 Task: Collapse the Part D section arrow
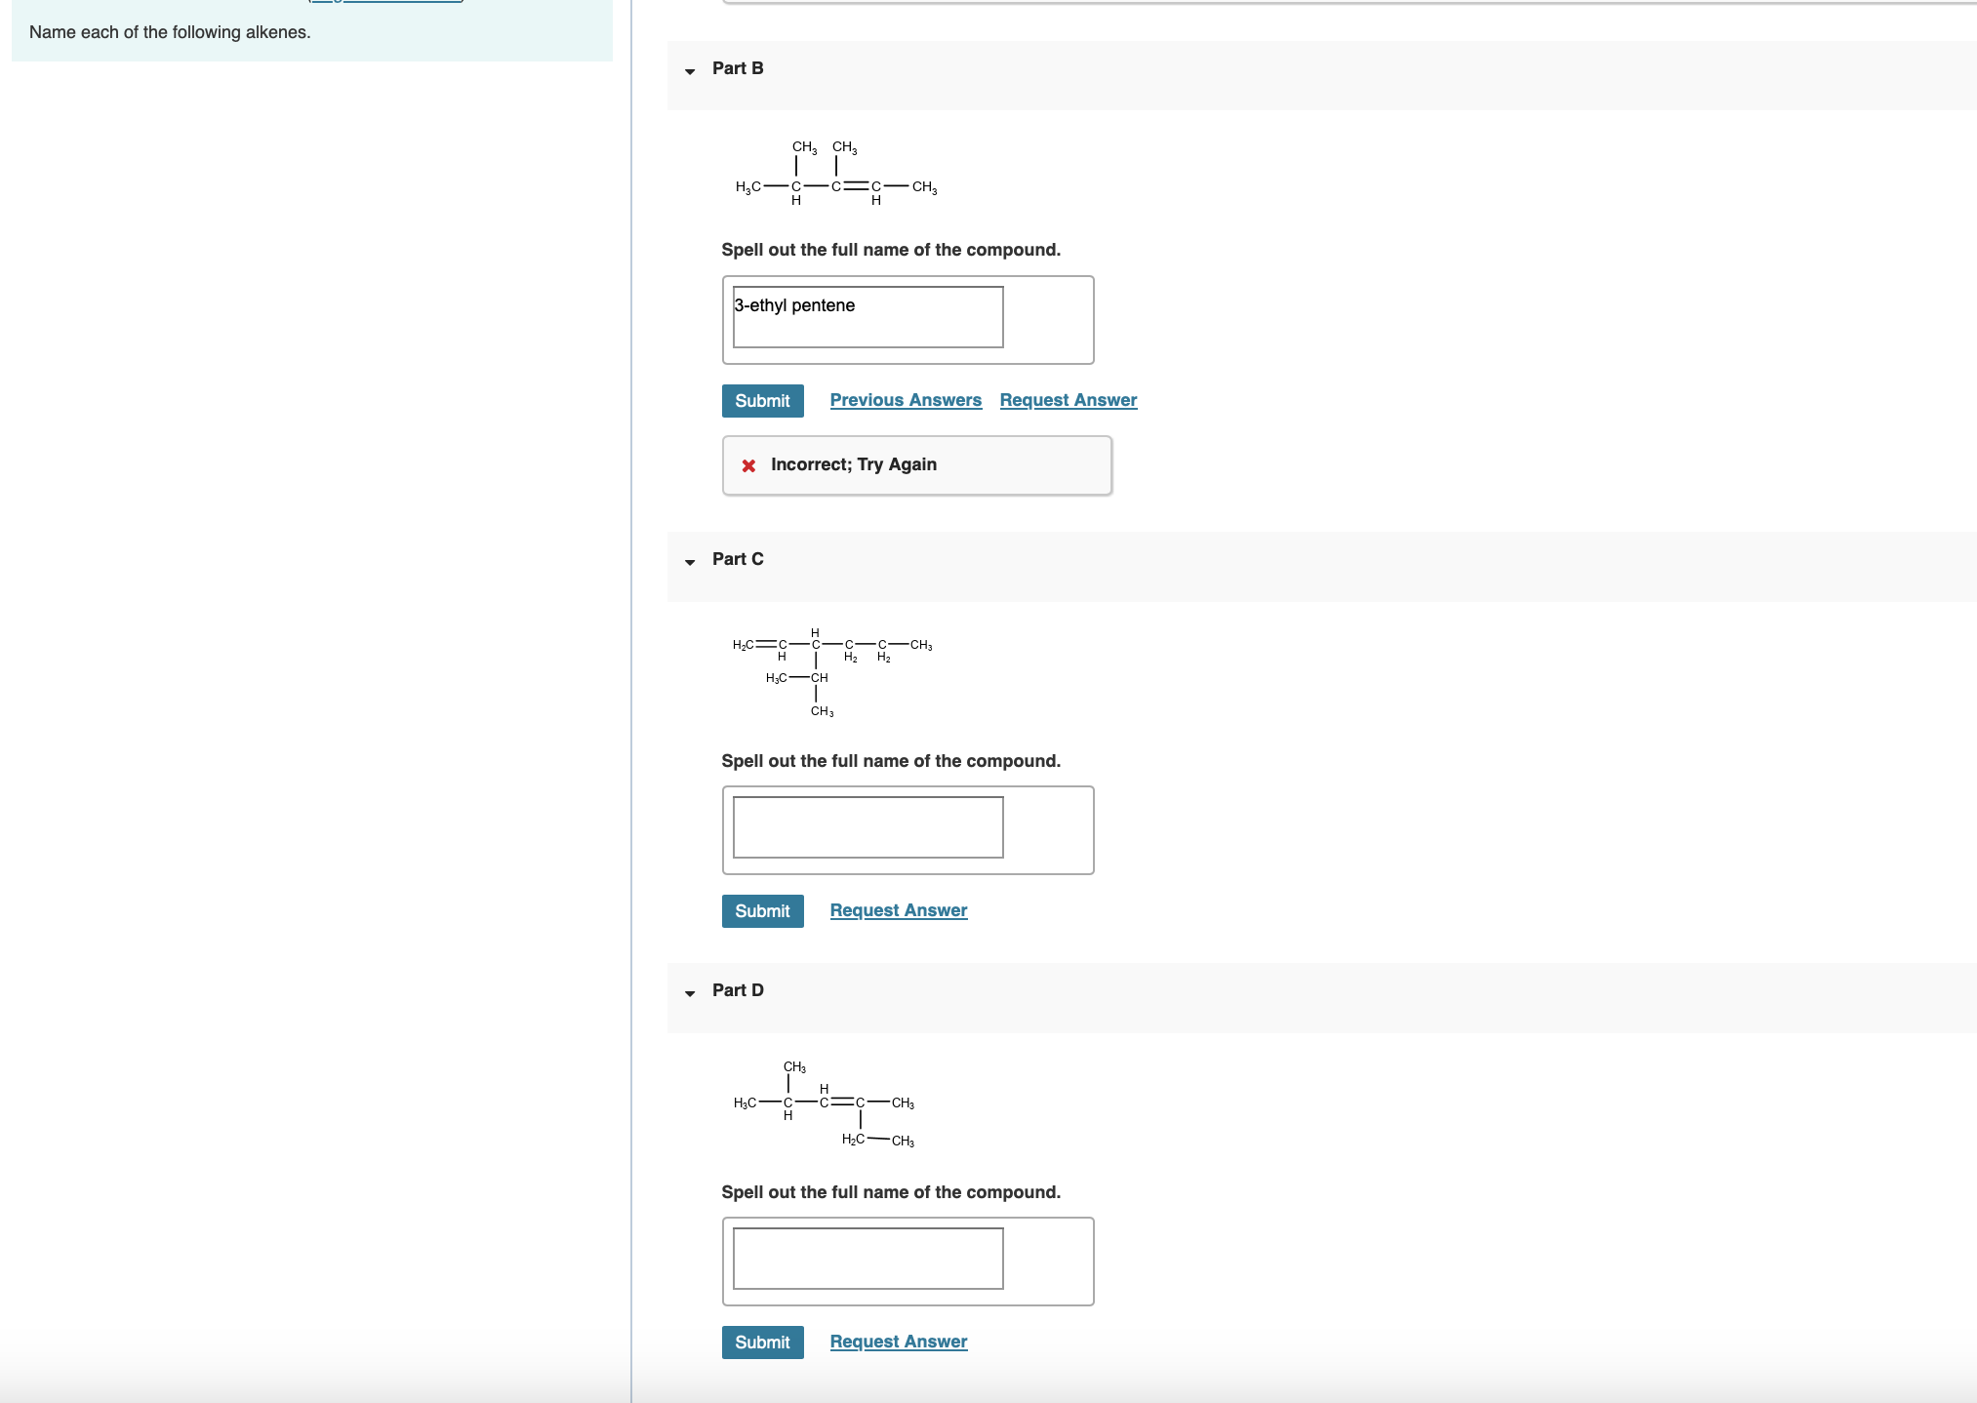tap(690, 993)
